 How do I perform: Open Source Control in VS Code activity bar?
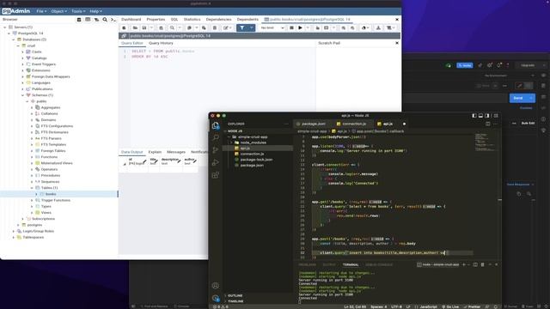coord(216,150)
